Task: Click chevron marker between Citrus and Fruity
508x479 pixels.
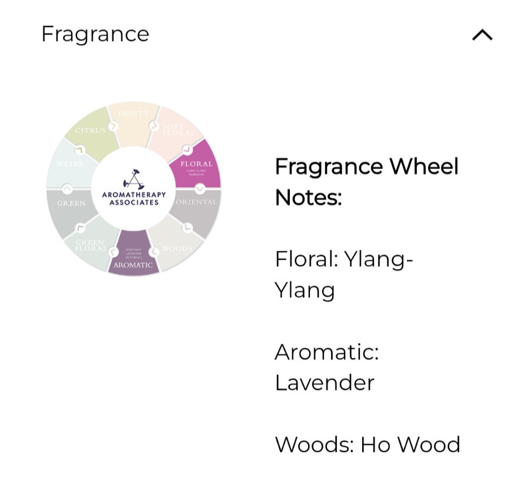Action: [x=112, y=126]
